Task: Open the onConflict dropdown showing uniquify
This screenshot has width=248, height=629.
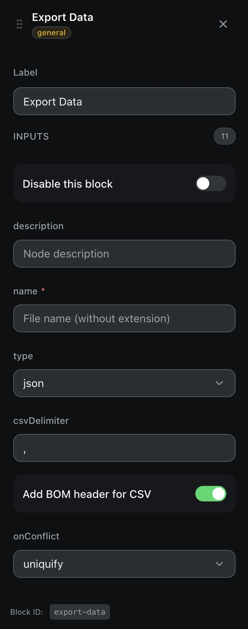Action: point(124,564)
